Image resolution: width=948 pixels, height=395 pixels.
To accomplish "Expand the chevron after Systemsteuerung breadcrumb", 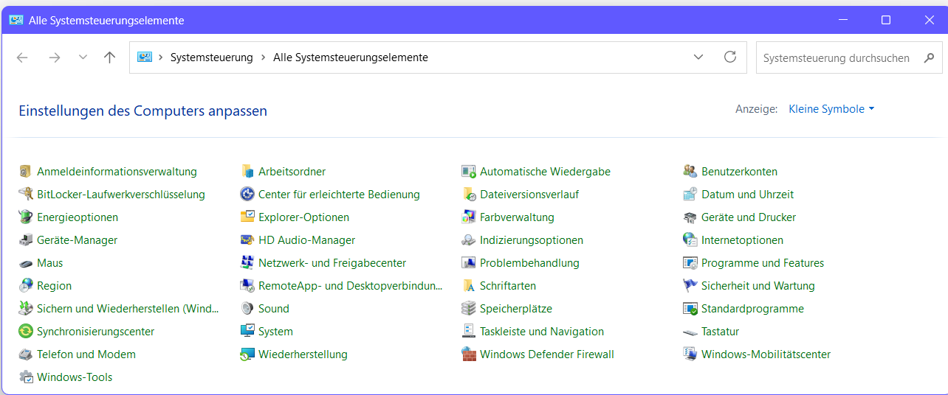I will click(263, 57).
